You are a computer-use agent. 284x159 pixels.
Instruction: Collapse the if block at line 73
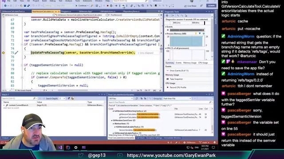[22, 44]
